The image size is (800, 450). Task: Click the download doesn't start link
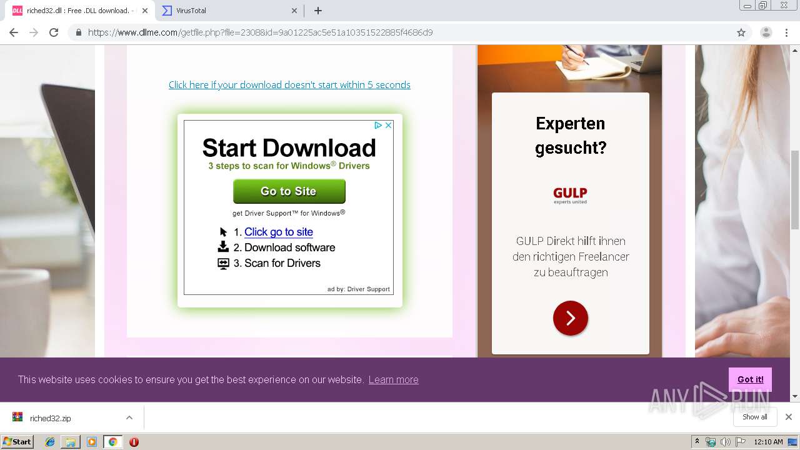(x=289, y=85)
